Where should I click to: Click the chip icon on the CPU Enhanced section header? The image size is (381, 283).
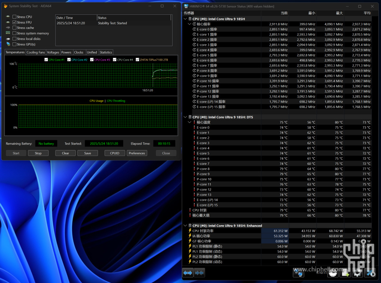(190, 225)
